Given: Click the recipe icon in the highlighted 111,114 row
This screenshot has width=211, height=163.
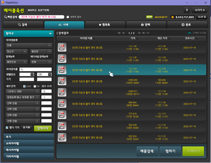Looking at the screenshot, I should 62,70.
